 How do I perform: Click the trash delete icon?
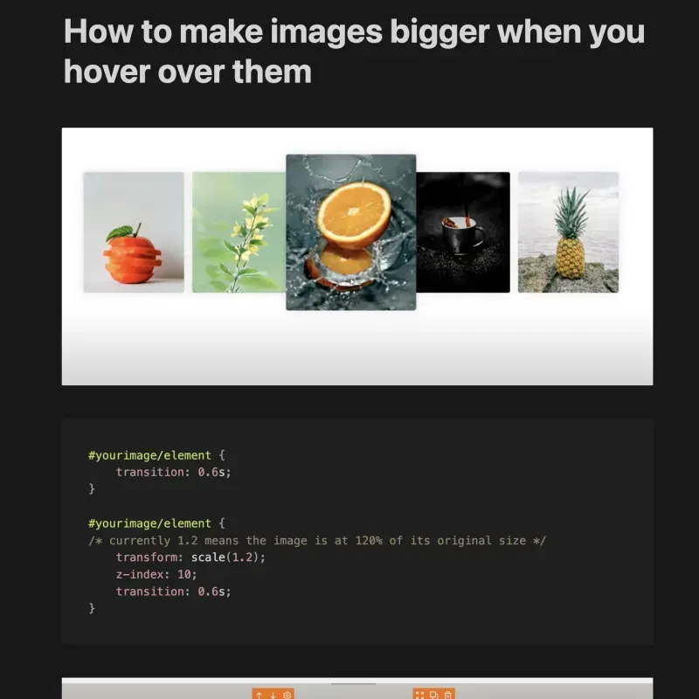click(447, 695)
